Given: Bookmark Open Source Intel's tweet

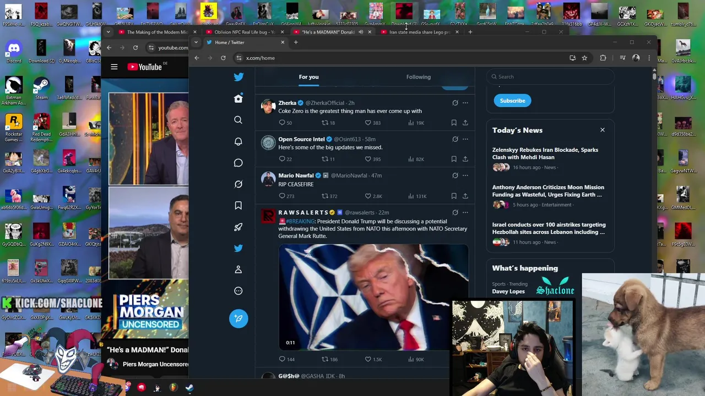Looking at the screenshot, I should 454,159.
